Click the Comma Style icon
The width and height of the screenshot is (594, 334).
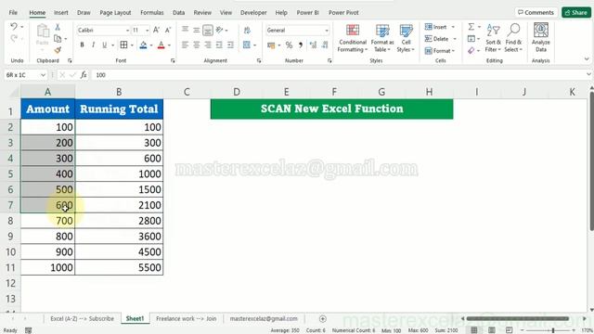click(x=301, y=45)
